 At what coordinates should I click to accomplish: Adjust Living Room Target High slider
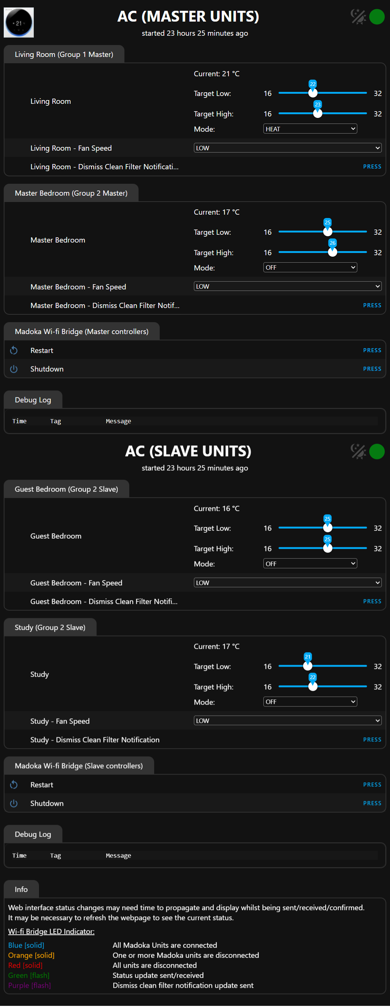[322, 113]
